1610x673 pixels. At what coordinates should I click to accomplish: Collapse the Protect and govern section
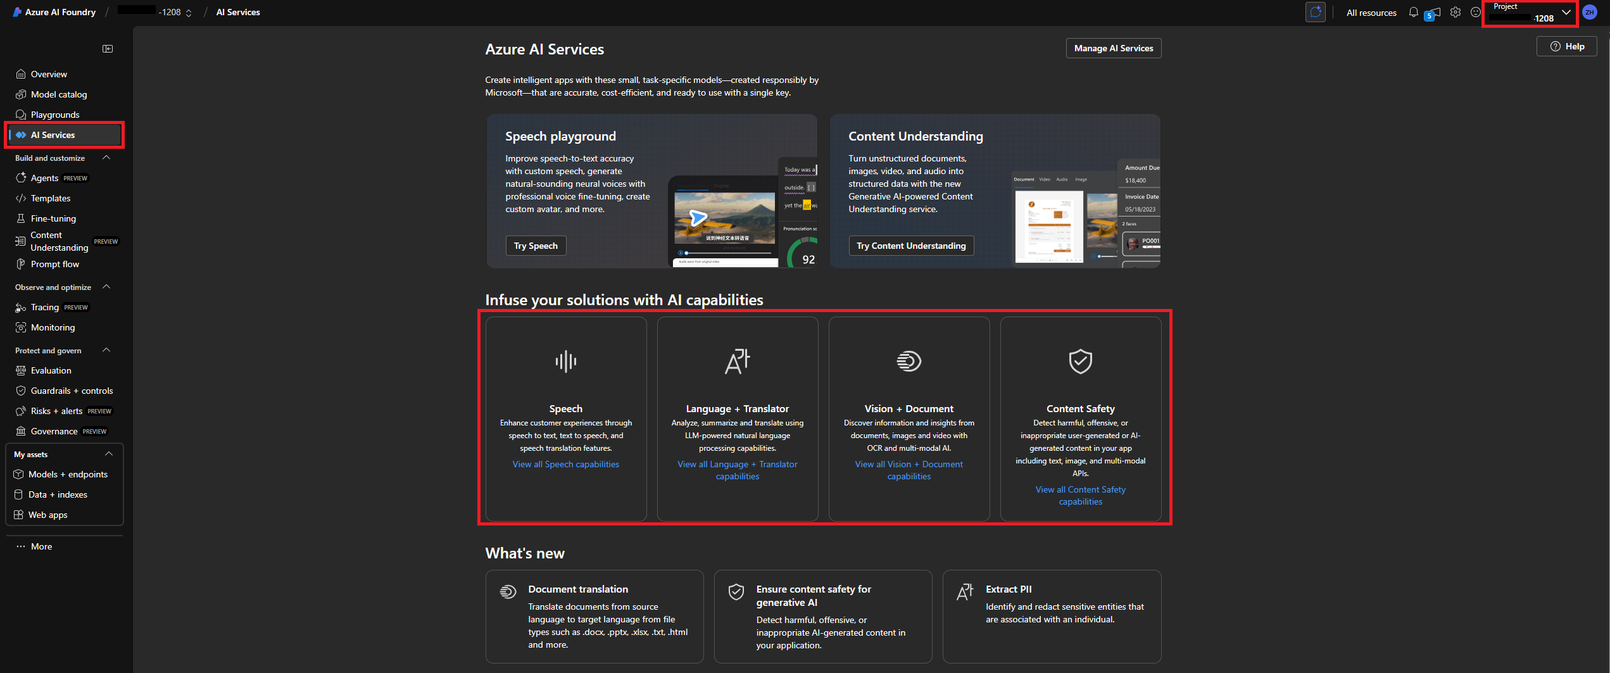click(x=106, y=350)
